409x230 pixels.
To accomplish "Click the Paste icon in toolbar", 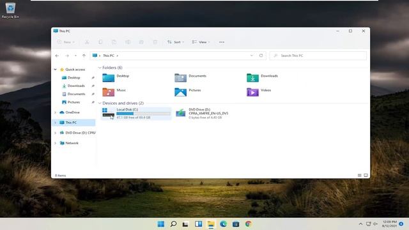I will [x=114, y=42].
